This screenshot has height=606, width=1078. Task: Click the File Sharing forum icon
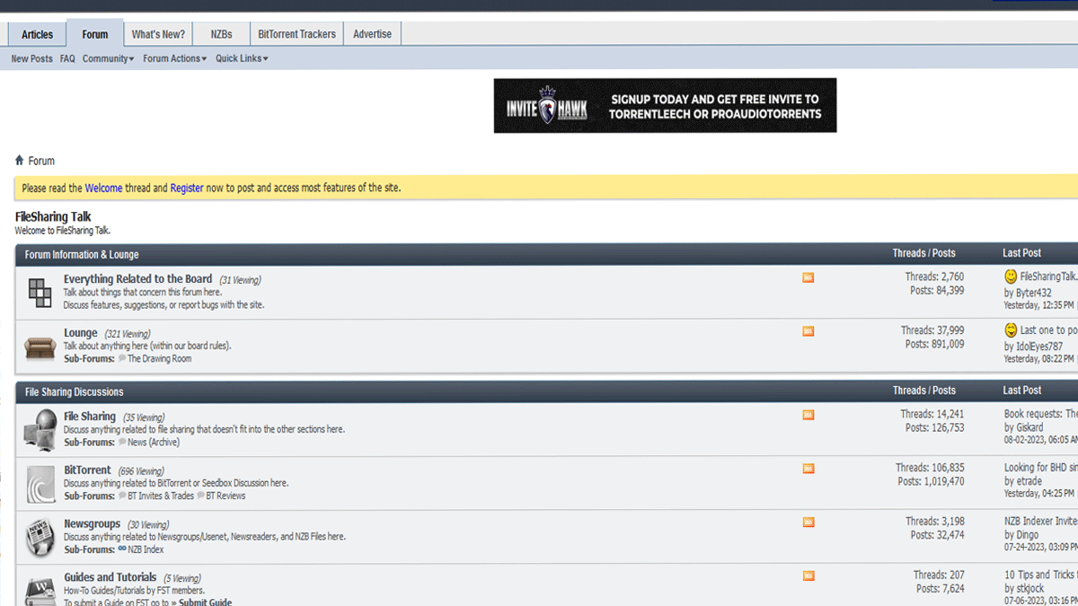40,430
